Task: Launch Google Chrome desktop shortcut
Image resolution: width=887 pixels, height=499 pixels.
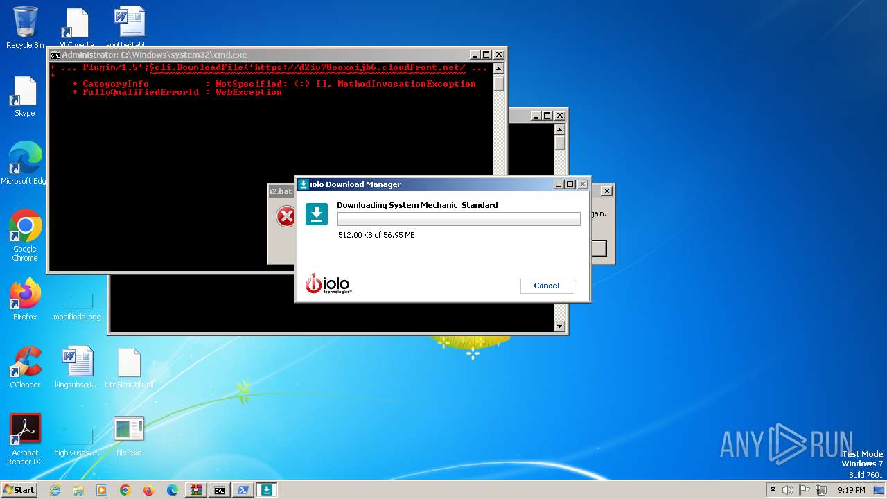Action: coord(25,236)
